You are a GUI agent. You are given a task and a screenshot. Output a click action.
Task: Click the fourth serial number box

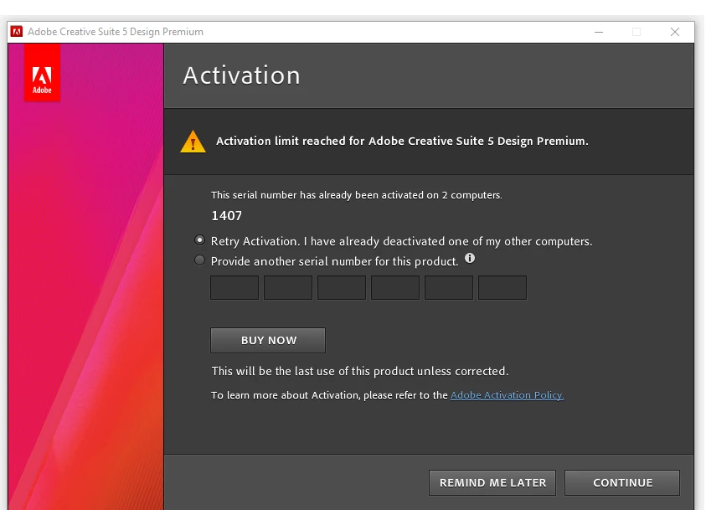tap(395, 287)
